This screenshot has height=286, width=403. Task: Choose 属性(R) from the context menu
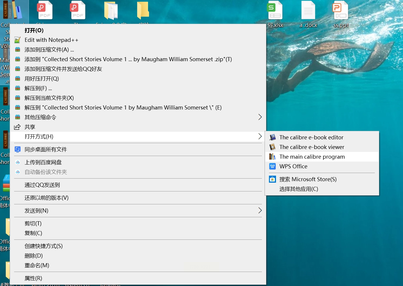33,278
